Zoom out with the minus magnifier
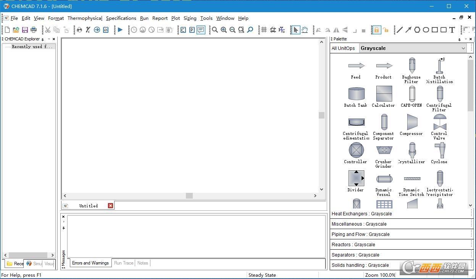 (232, 30)
